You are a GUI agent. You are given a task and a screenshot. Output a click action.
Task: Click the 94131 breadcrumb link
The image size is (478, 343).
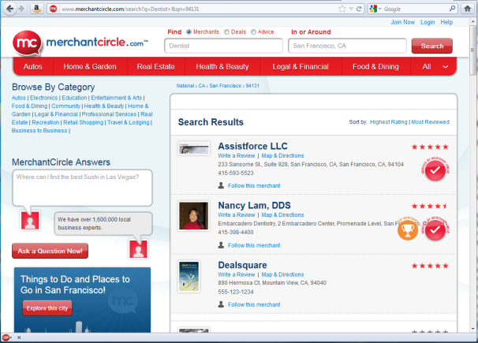[252, 86]
